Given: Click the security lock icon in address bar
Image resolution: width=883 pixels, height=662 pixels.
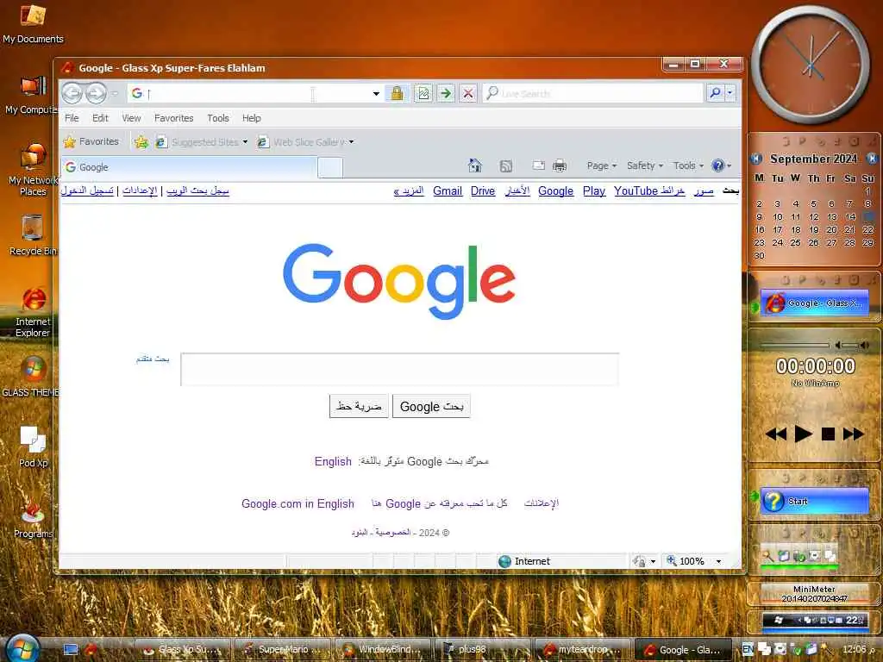Looking at the screenshot, I should (x=397, y=93).
